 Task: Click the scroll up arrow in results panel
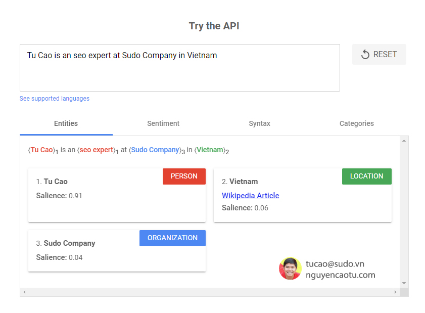[403, 141]
